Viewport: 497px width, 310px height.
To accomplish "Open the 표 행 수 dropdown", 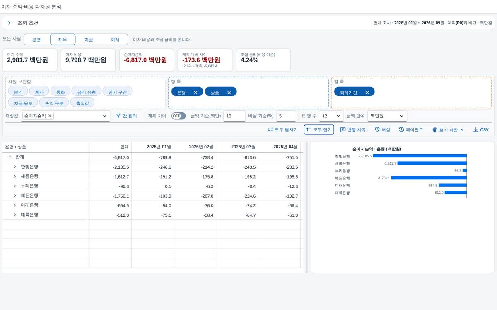I will click(331, 116).
